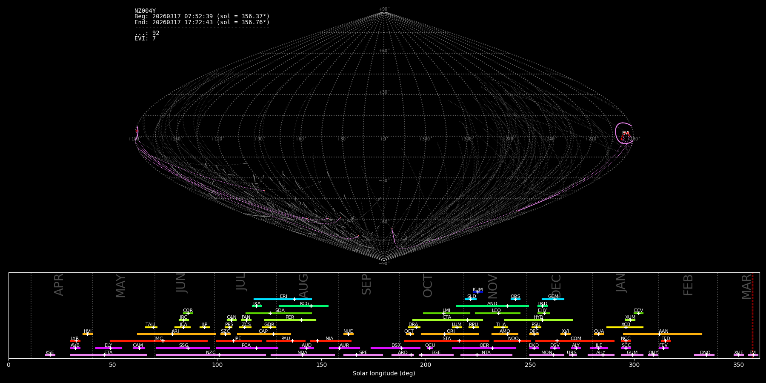Click the NUE shower label
The height and width of the screenshot is (383, 766).
click(x=348, y=332)
